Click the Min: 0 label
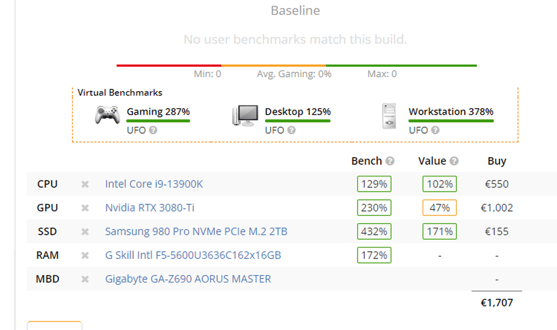The height and width of the screenshot is (330, 557). coord(208,74)
